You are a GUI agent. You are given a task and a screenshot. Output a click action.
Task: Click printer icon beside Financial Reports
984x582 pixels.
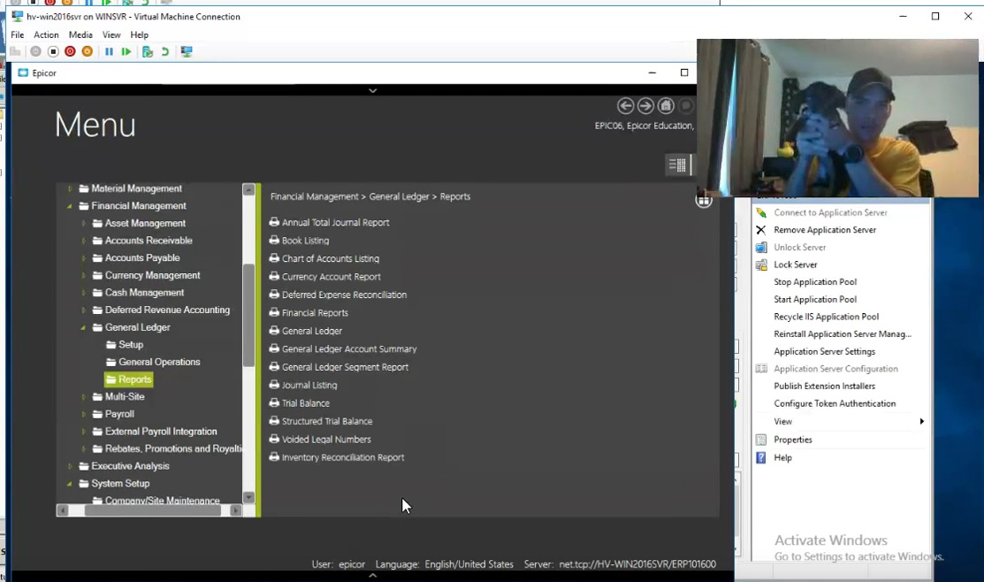pyautogui.click(x=274, y=312)
